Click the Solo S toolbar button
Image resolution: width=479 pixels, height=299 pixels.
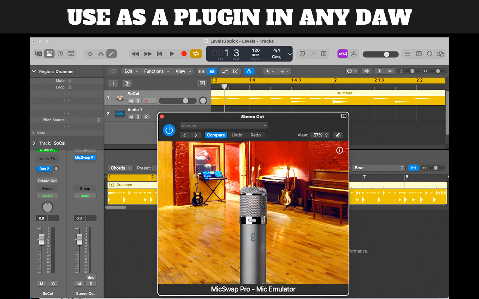tap(324, 54)
